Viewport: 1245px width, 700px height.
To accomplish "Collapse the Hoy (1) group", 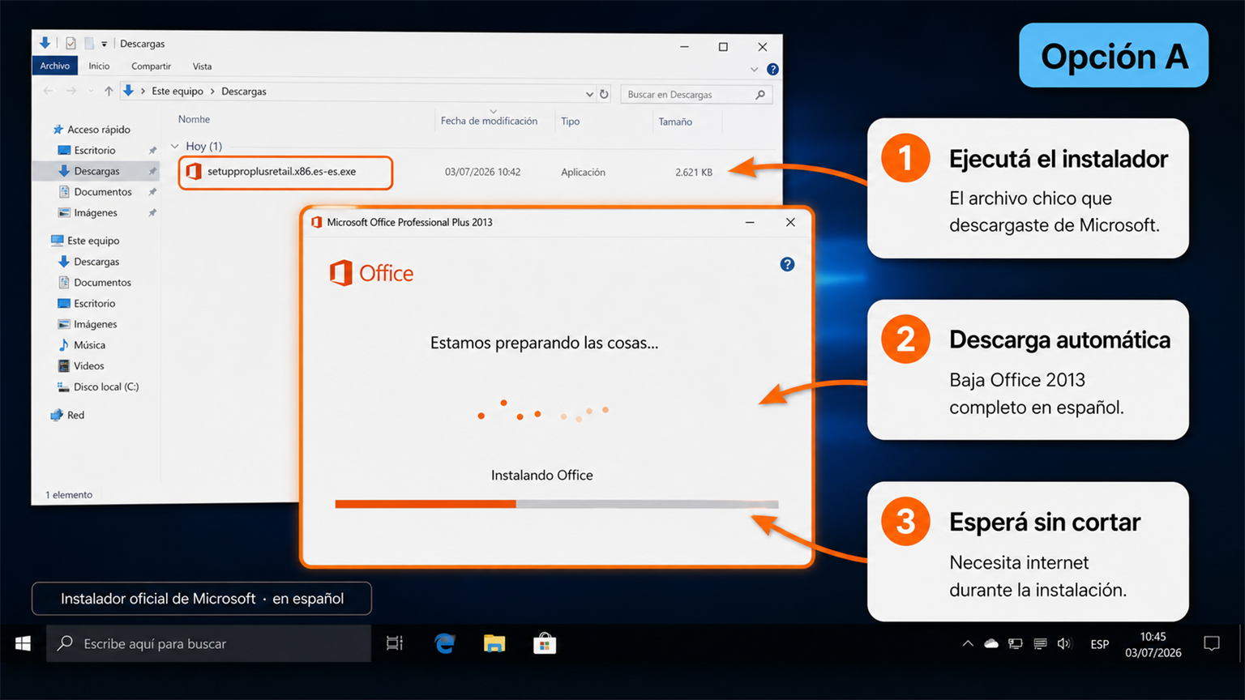I will [x=175, y=147].
